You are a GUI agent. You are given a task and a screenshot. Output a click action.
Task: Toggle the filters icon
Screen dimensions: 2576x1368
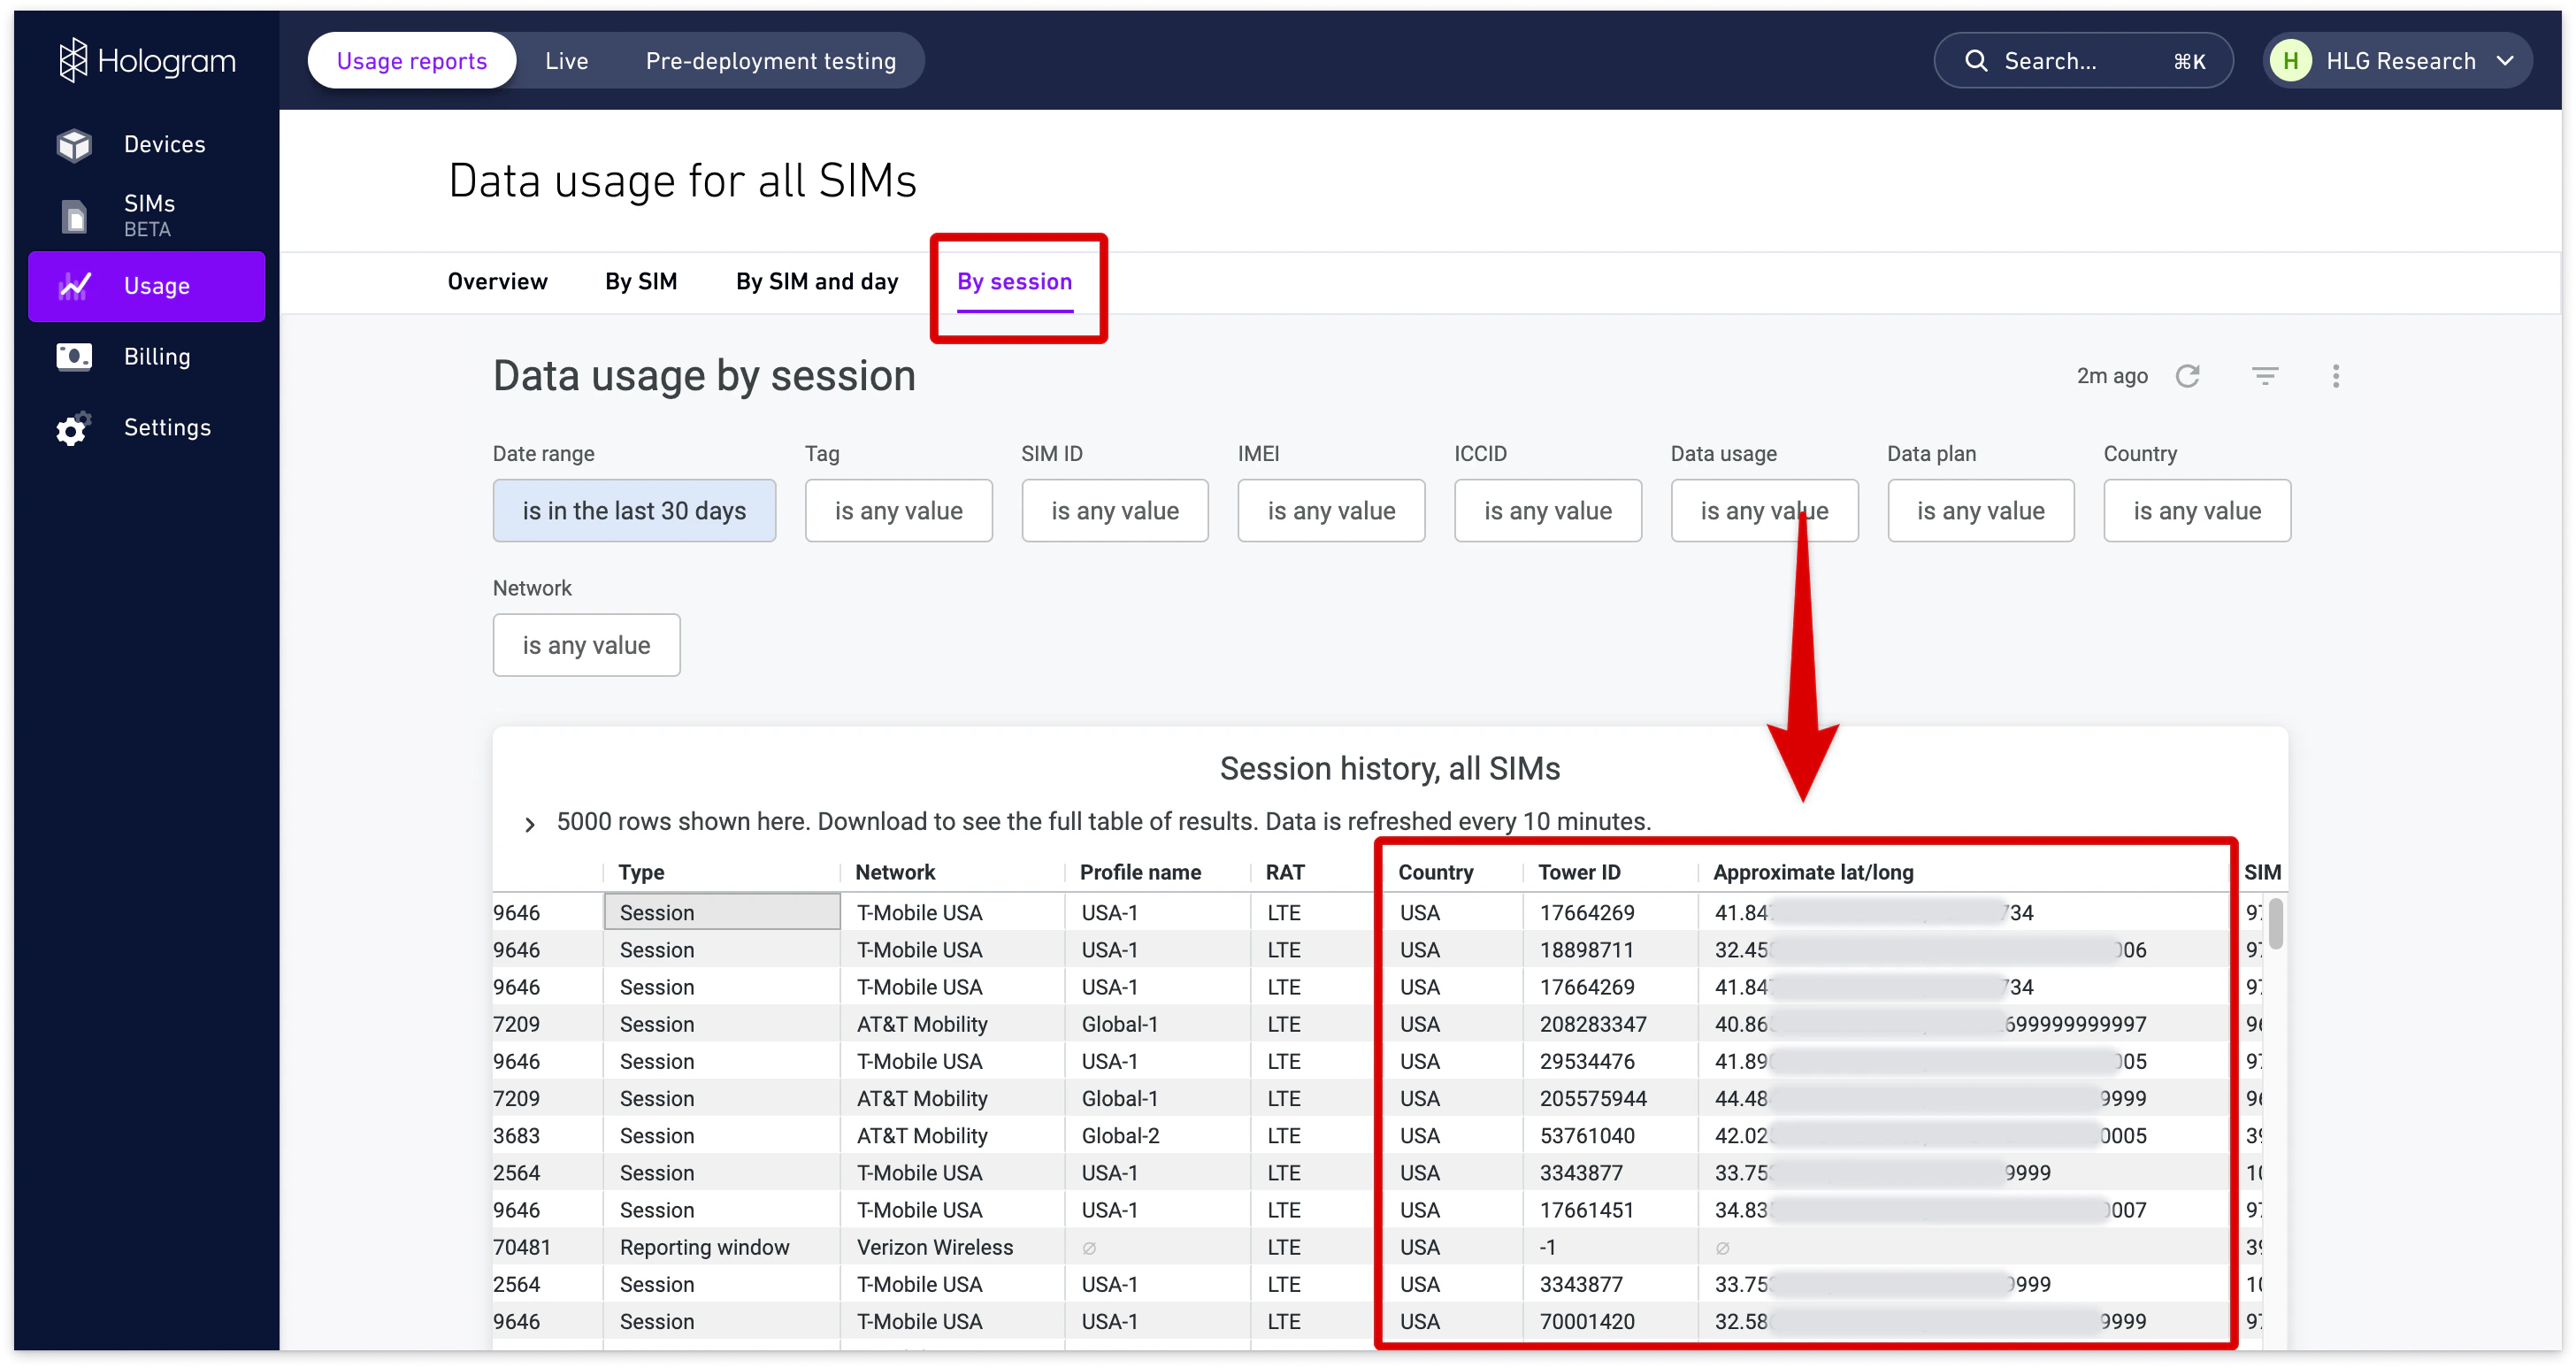2264,376
